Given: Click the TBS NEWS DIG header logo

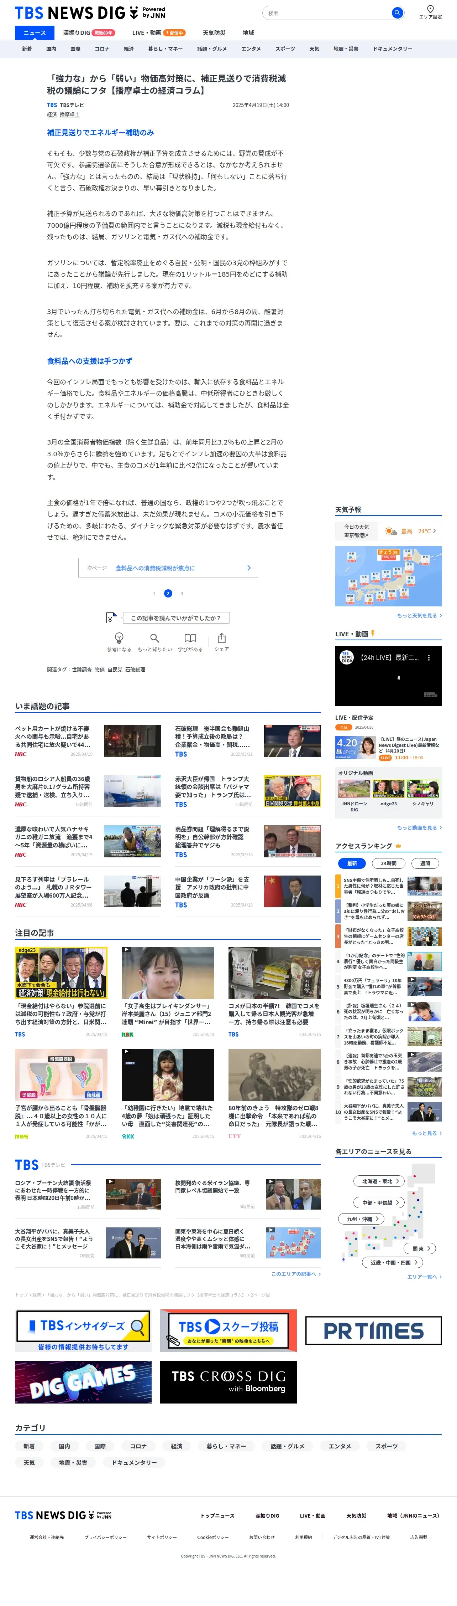Looking at the screenshot, I should 90,12.
